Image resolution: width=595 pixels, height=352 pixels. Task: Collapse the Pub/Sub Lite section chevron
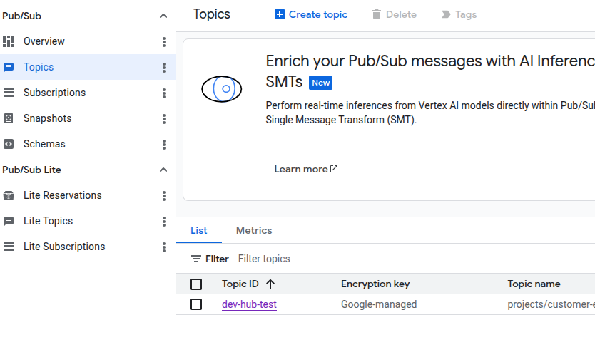click(x=163, y=170)
